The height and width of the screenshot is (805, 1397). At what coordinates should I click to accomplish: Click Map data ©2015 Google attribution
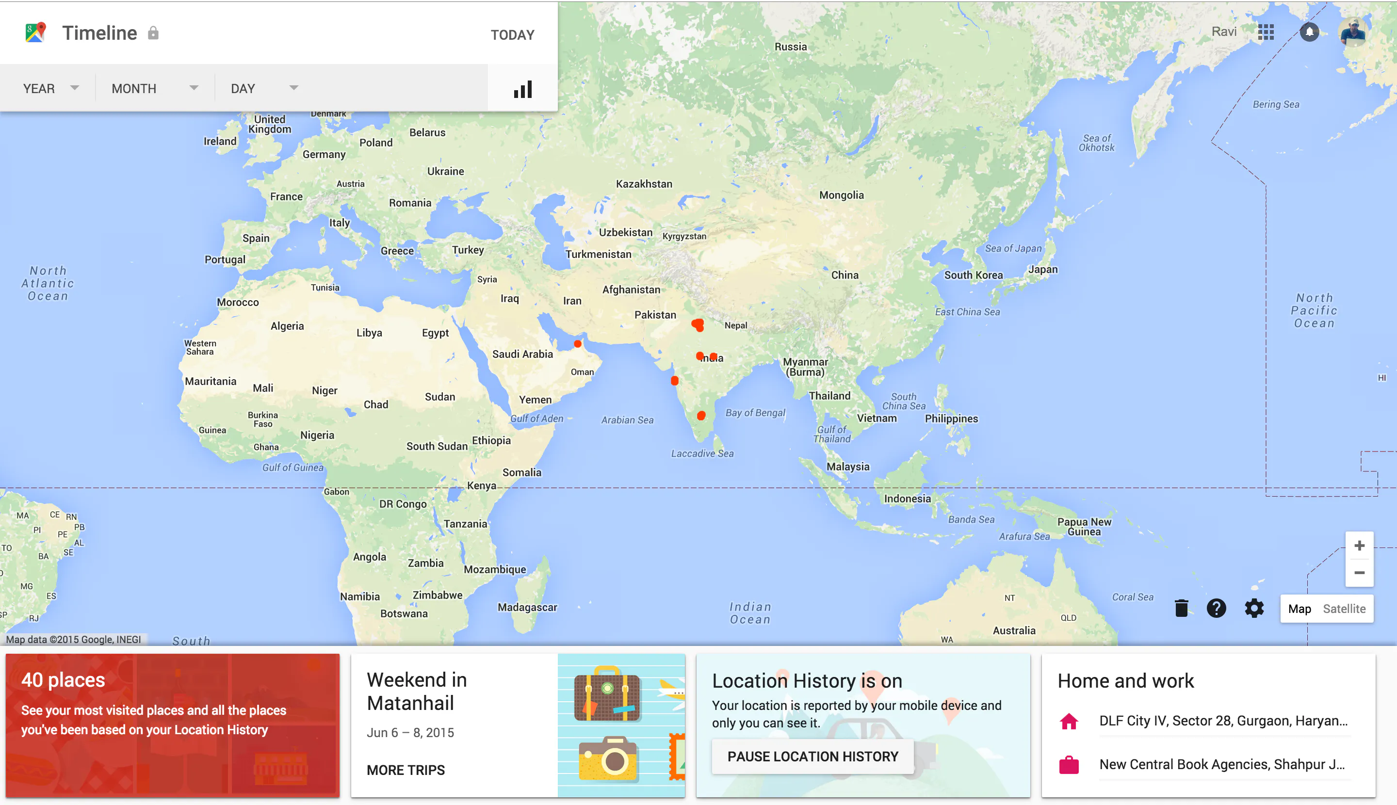(x=73, y=640)
